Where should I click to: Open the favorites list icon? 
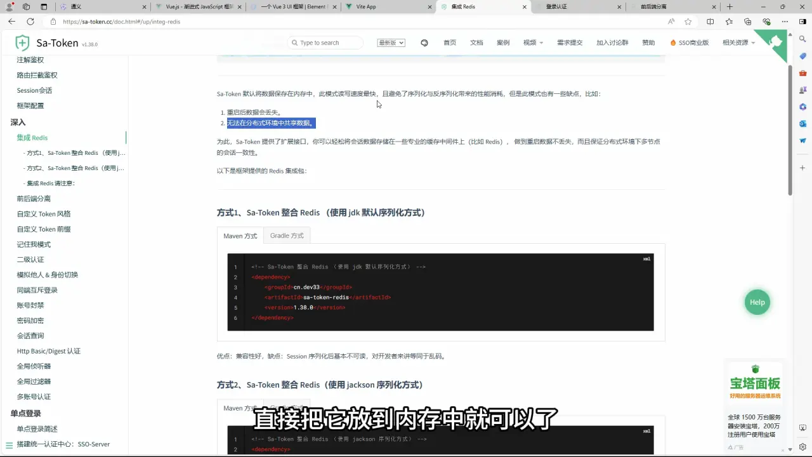[x=729, y=21]
